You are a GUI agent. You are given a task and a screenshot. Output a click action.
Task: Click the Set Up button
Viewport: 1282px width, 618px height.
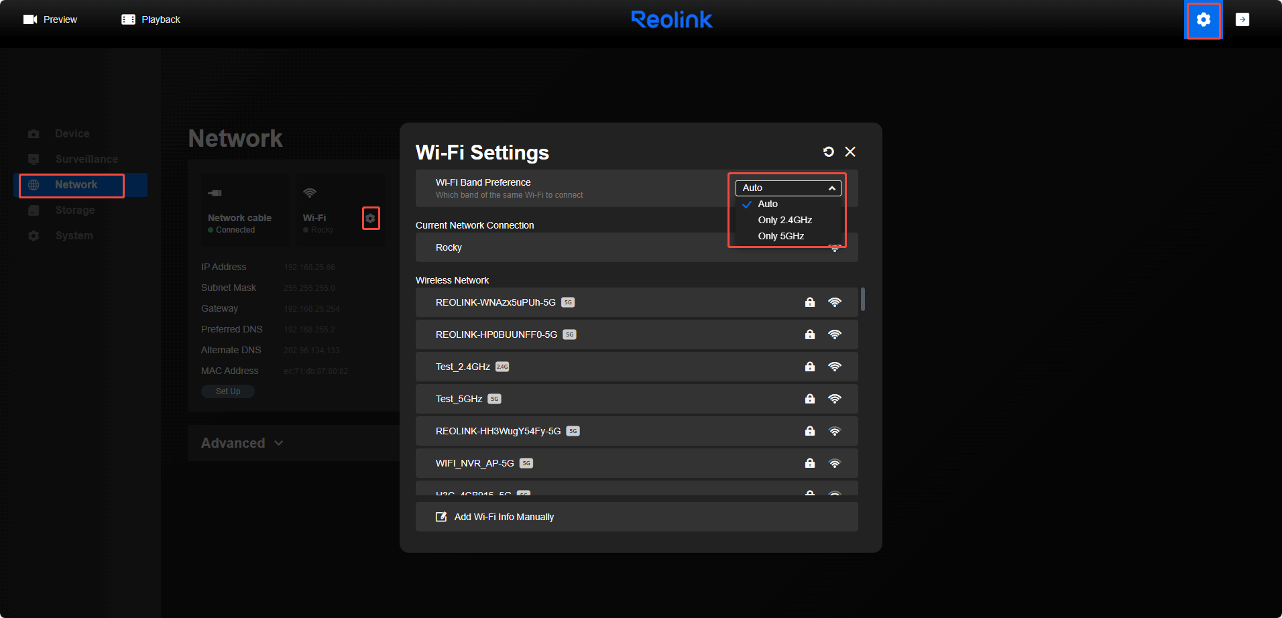[x=227, y=391]
